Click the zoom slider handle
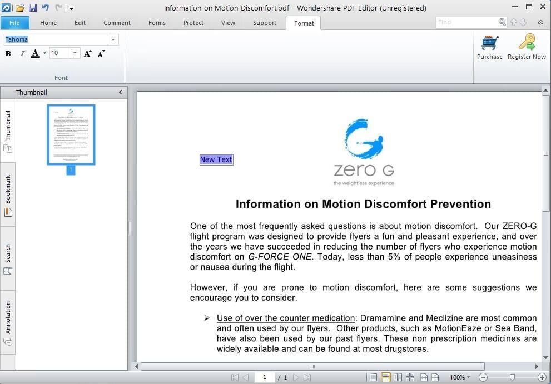Screen dimensions: 551x384 coord(512,377)
